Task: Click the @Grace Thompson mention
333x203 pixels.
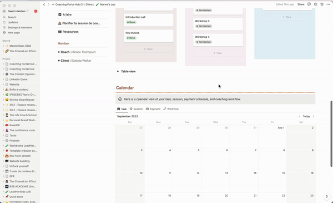Action: coord(83,52)
